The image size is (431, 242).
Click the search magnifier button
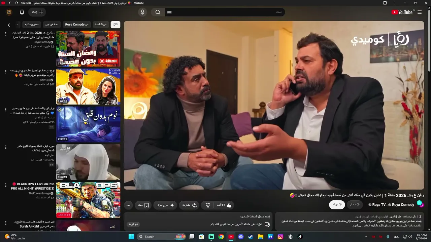pyautogui.click(x=158, y=12)
